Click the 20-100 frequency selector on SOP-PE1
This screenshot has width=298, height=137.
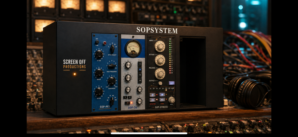112,101
